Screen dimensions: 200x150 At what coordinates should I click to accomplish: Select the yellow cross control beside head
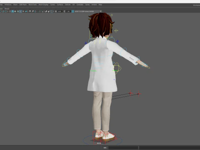coord(116,30)
